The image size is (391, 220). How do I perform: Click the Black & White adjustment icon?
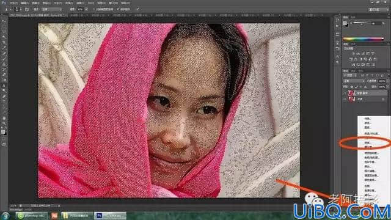[361, 59]
